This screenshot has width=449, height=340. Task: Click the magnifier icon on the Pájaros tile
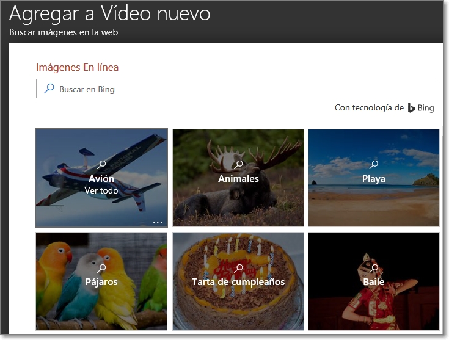pos(101,268)
